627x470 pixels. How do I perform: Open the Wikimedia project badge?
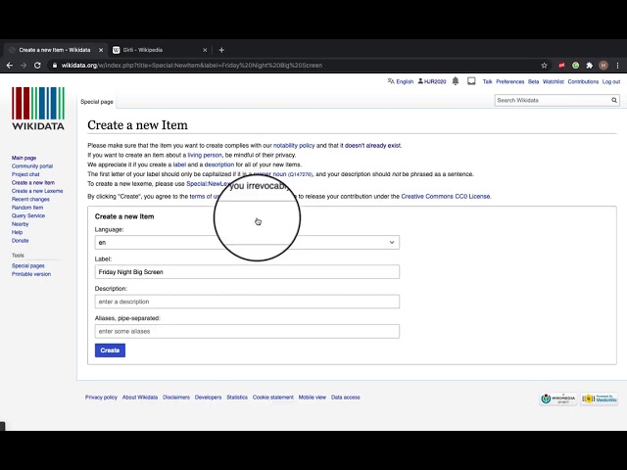(x=558, y=399)
